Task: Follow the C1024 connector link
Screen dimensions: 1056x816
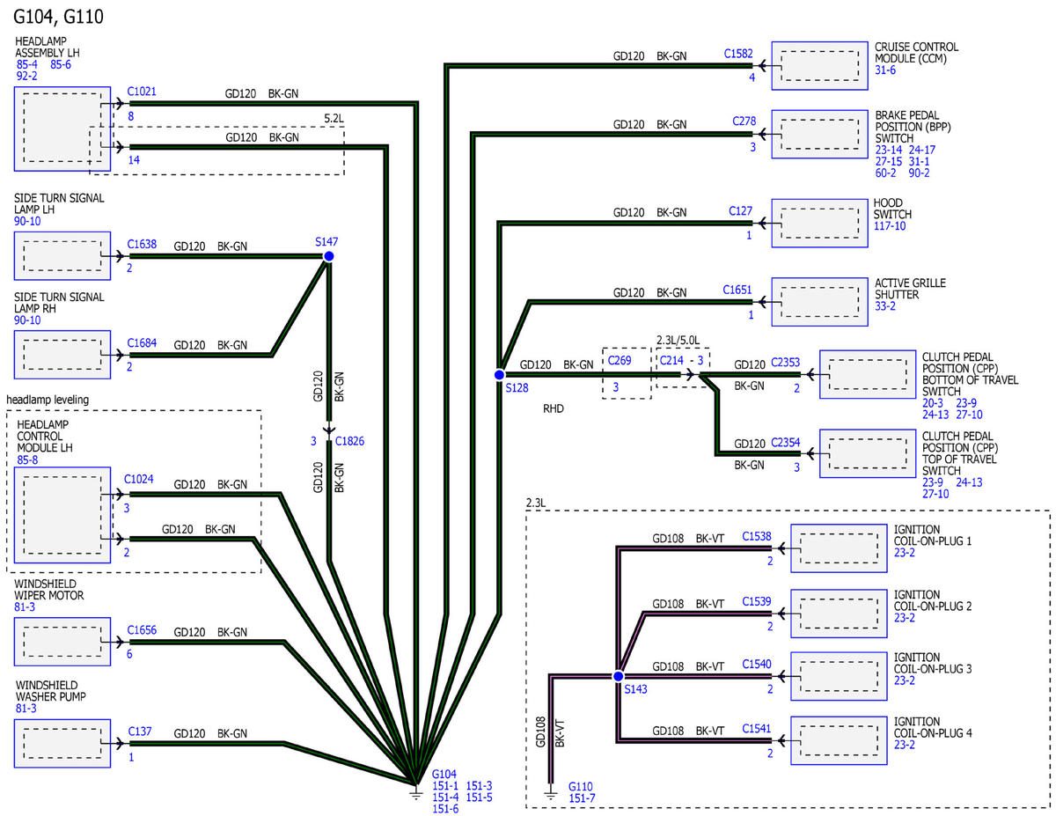Action: coord(139,480)
